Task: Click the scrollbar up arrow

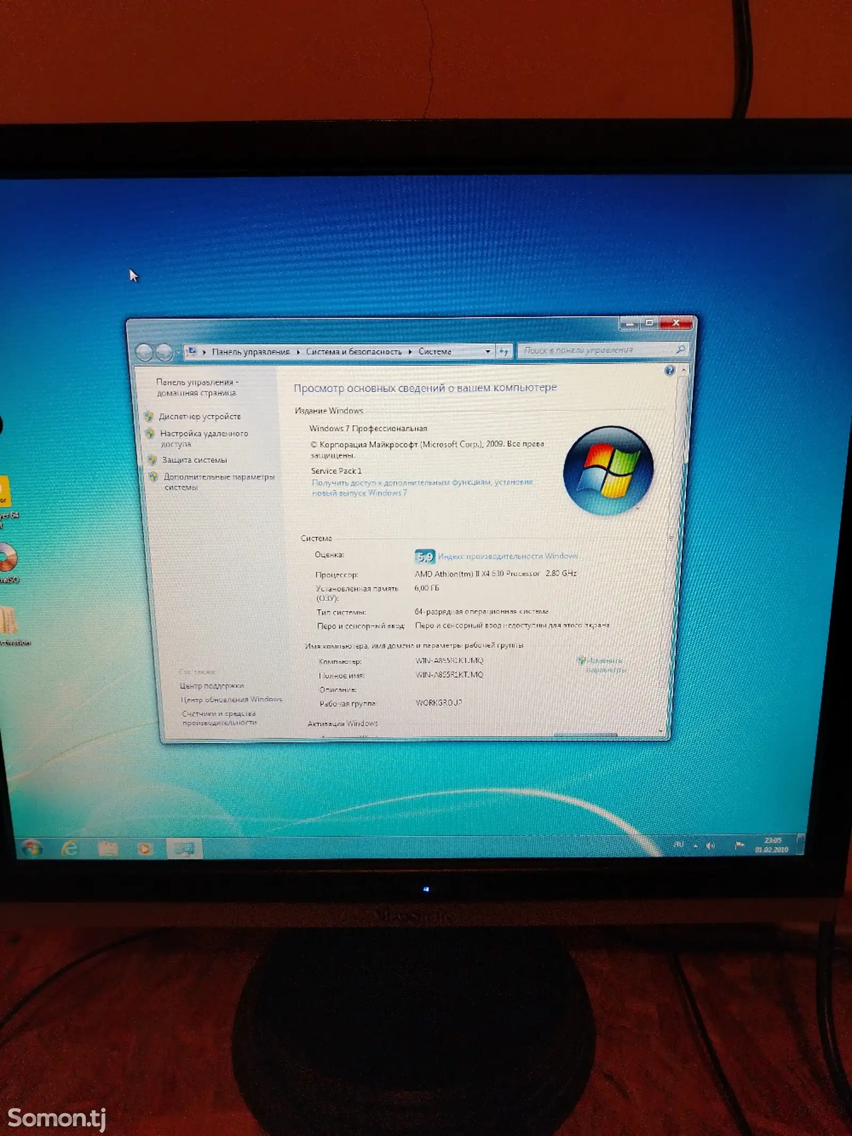Action: (x=683, y=369)
